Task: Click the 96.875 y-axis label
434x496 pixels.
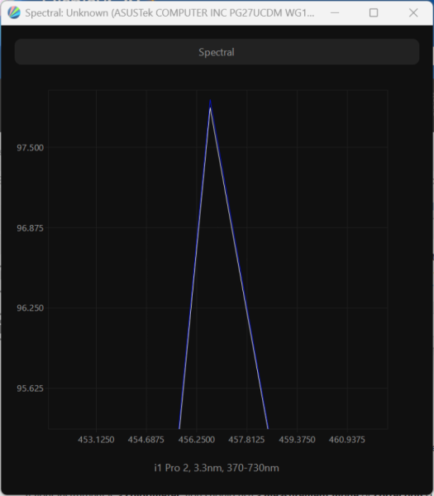Action: pos(30,228)
